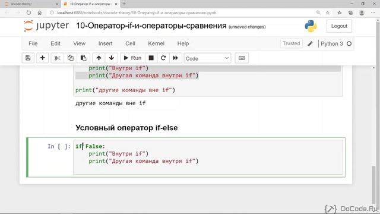Paste cells below icon
The width and height of the screenshot is (380, 214).
tap(83, 58)
